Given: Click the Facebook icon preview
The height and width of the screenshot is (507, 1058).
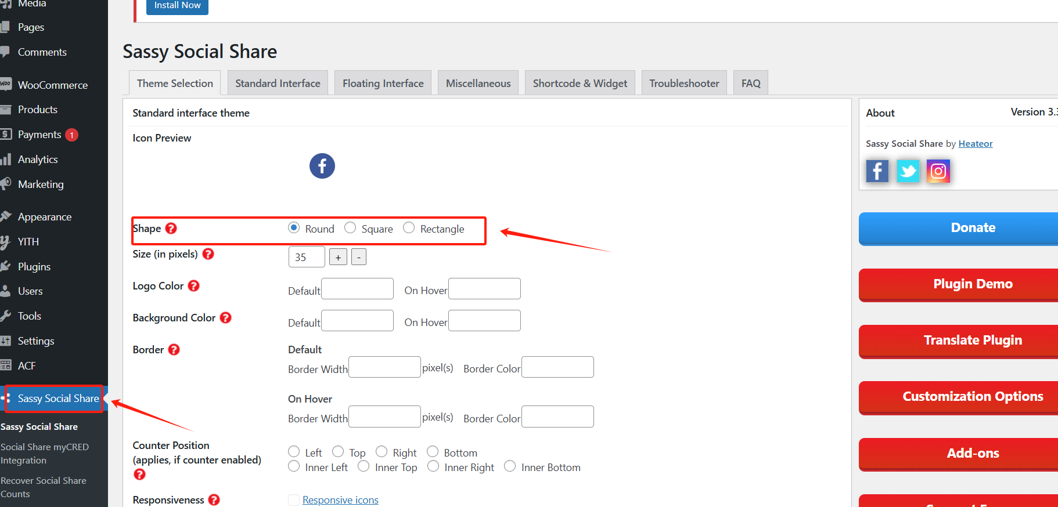Looking at the screenshot, I should coord(322,166).
